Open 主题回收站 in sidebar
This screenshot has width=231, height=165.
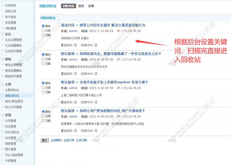pyautogui.click(x=12, y=90)
